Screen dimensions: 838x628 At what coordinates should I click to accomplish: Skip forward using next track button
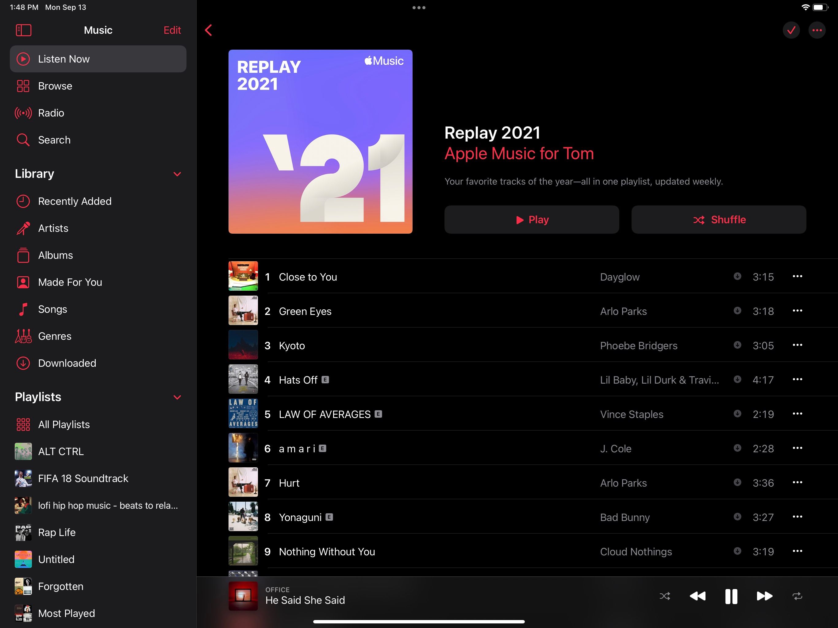tap(763, 596)
